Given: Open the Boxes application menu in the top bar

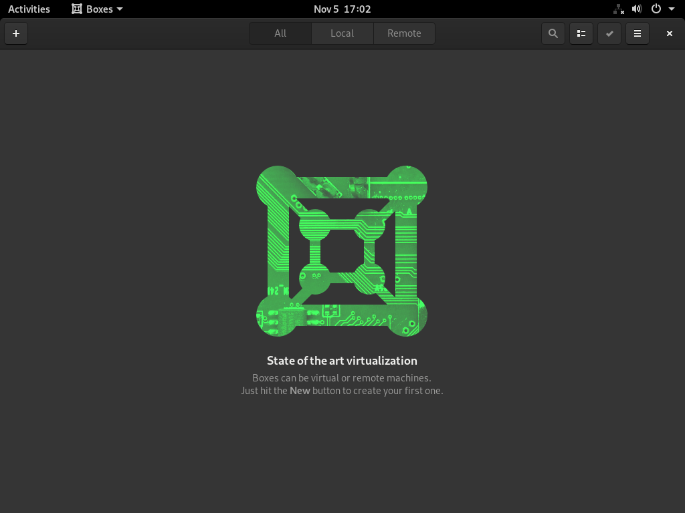Looking at the screenshot, I should tap(97, 9).
